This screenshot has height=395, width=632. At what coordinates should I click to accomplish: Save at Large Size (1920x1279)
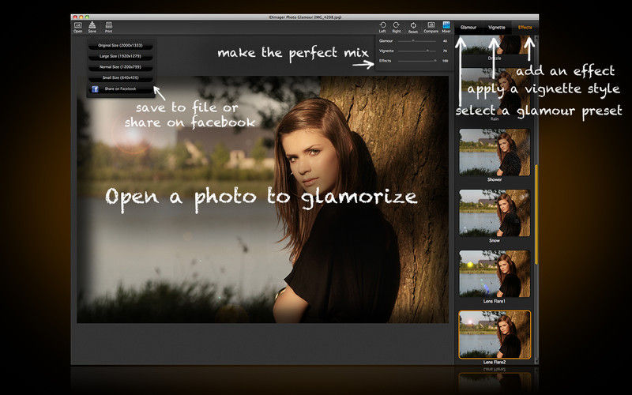120,56
